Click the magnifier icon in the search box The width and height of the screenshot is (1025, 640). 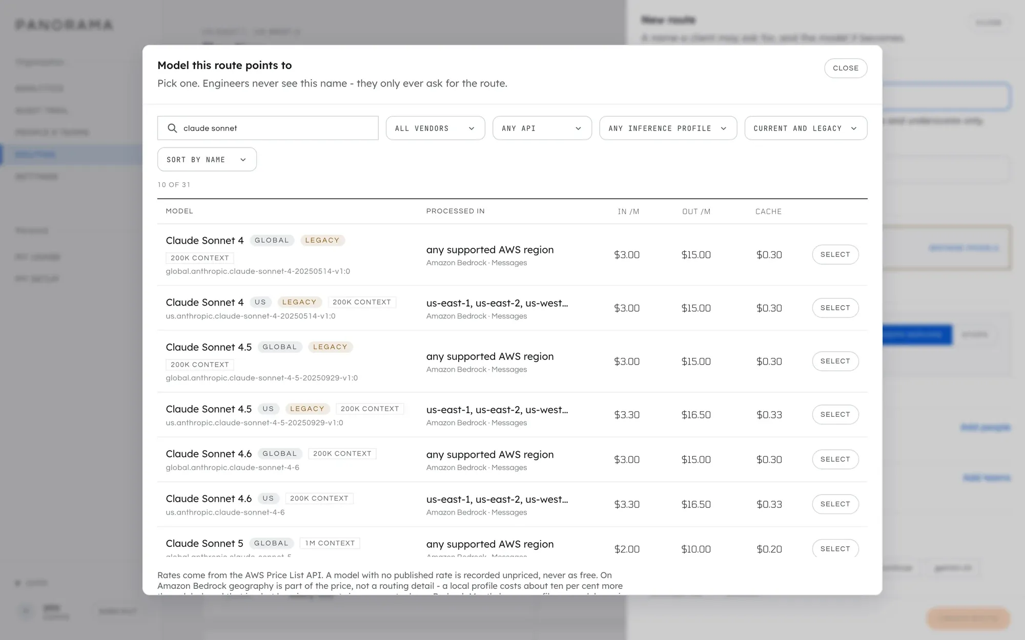tap(172, 128)
